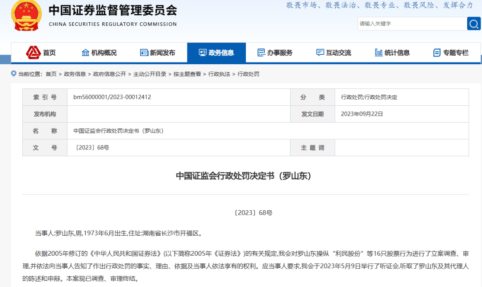Click the 互动交流 chat bubble icon

coord(320,53)
